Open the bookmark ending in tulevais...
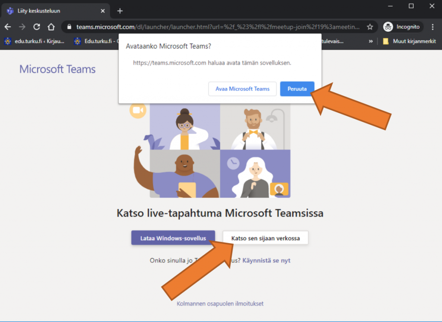This screenshot has width=442, height=322. pyautogui.click(x=333, y=41)
